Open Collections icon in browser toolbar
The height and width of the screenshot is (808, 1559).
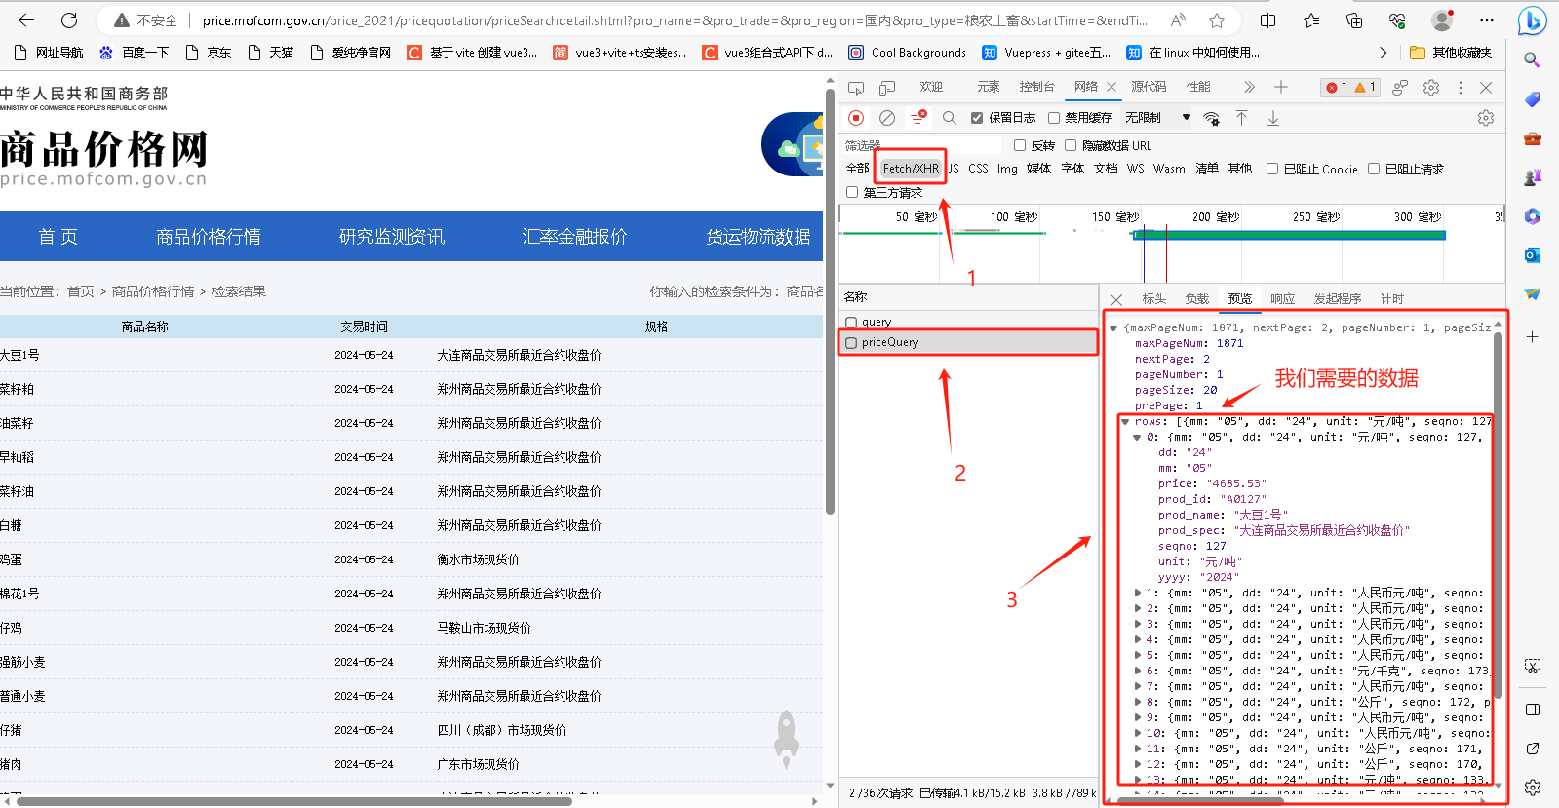(1354, 19)
